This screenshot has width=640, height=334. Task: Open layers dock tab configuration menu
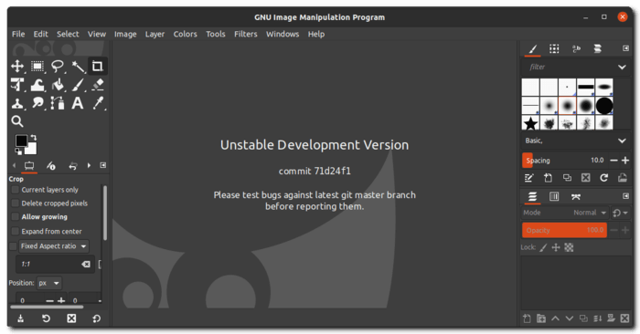625,196
